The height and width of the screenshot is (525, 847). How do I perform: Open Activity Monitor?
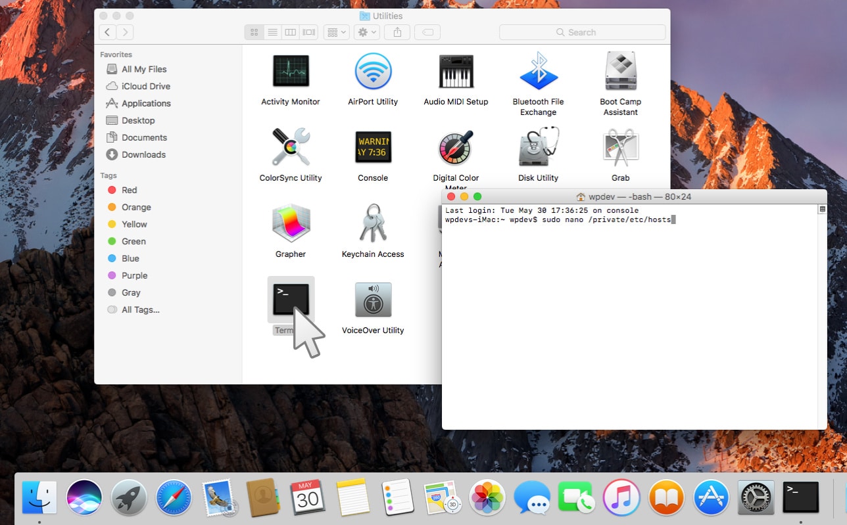(x=291, y=71)
